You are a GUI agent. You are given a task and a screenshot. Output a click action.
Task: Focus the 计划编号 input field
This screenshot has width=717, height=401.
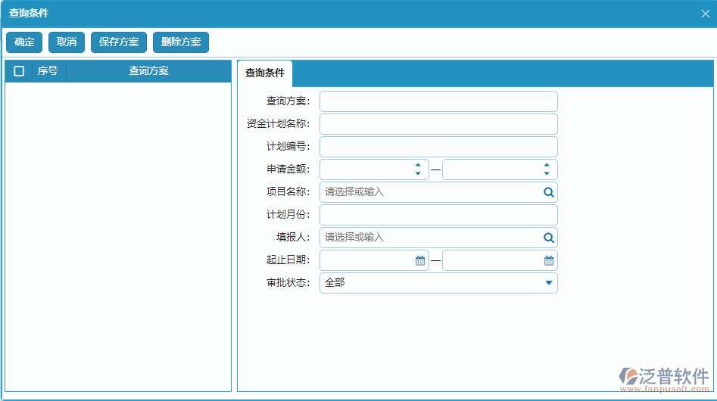pyautogui.click(x=438, y=147)
